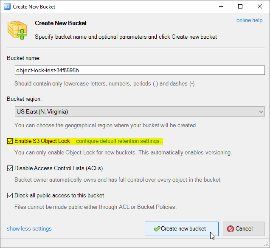The width and height of the screenshot is (270, 248).
Task: Toggle Block all public access checkbox
Action: tap(10, 195)
